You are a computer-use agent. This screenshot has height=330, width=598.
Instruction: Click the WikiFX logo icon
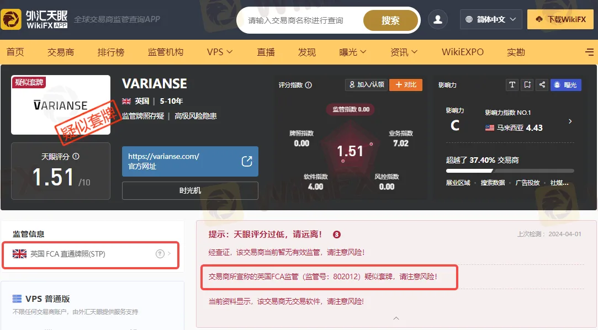pos(11,19)
